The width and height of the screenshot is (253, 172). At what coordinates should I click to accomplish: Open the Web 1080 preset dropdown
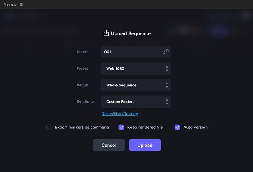pos(136,68)
